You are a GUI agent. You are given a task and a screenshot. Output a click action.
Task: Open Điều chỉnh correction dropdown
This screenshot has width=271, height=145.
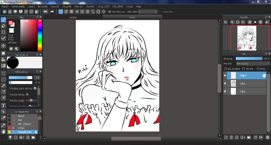[148, 12]
